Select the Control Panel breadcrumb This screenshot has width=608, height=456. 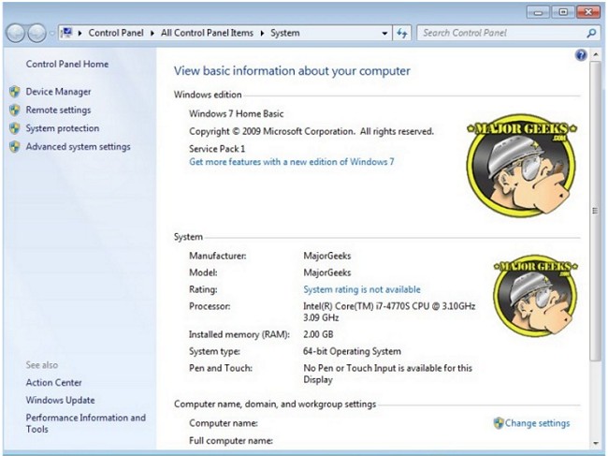tap(116, 33)
